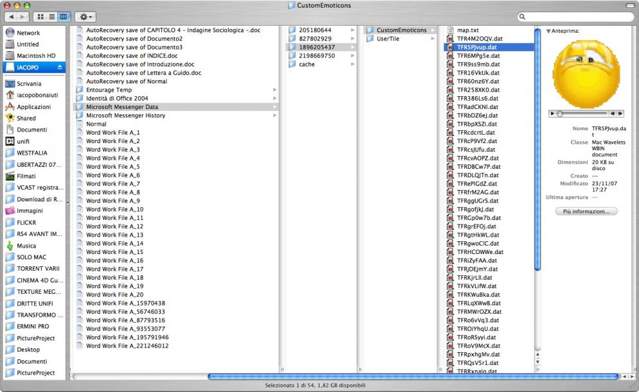Image resolution: width=639 pixels, height=392 pixels.
Task: Switch to list view mode
Action: pyautogui.click(x=52, y=17)
